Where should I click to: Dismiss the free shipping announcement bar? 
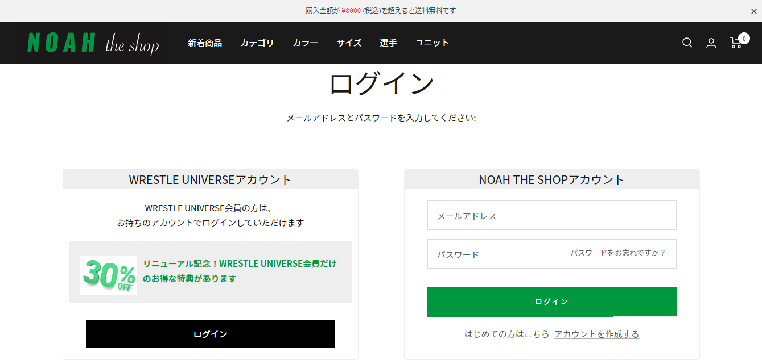(753, 11)
